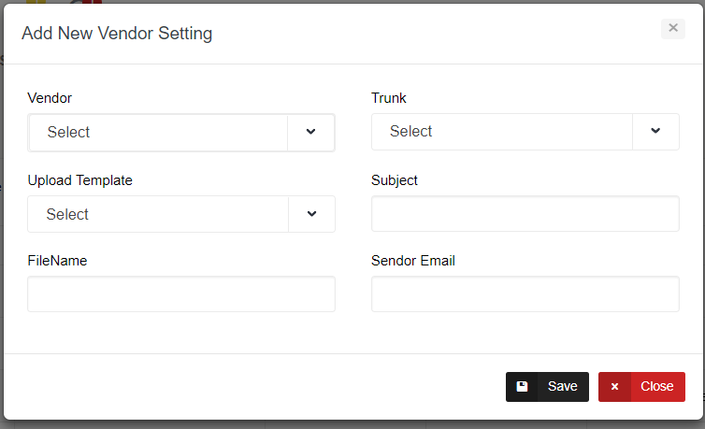Click the Add New Vendor Setting title
Screen dimensions: 705x429
pos(117,34)
